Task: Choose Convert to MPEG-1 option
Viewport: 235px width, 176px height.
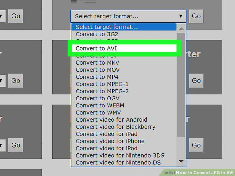Action: 124,84
